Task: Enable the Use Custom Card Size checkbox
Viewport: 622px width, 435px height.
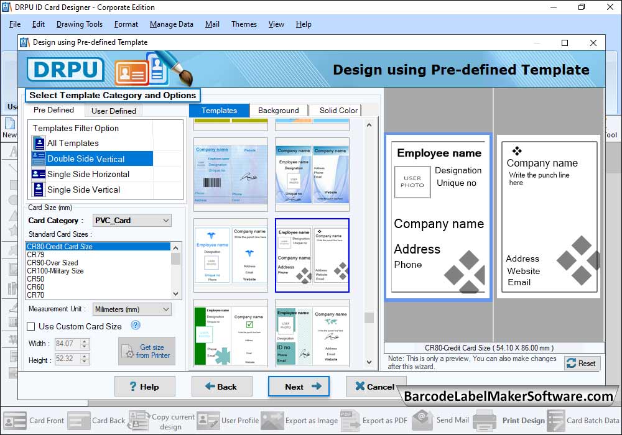Action: click(x=31, y=326)
